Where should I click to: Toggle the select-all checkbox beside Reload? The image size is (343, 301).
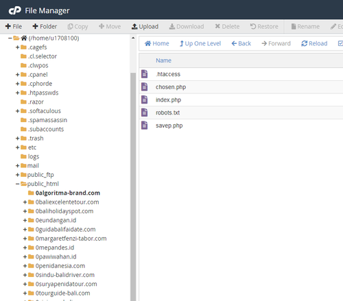point(340,43)
